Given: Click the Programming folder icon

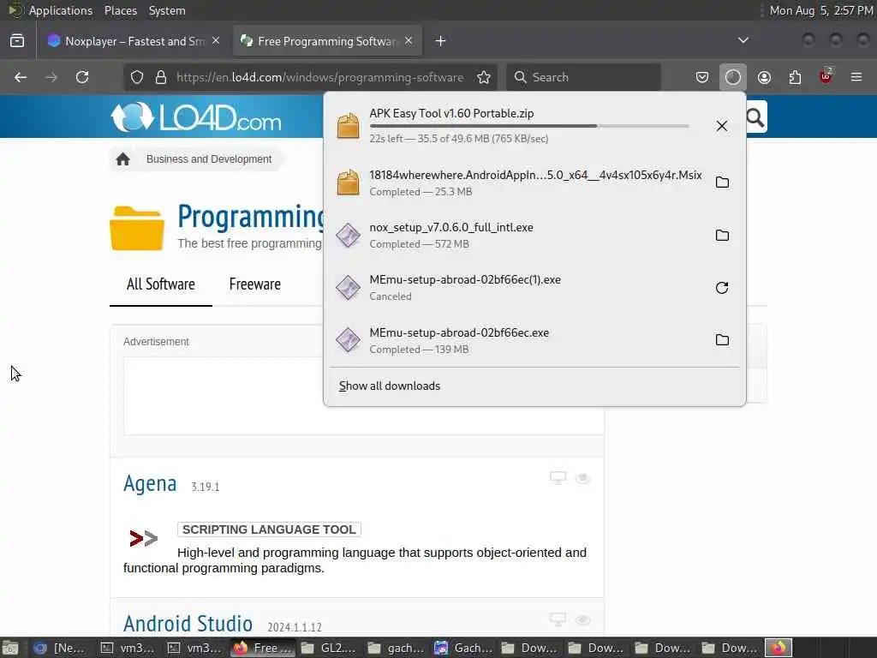Looking at the screenshot, I should tap(137, 229).
